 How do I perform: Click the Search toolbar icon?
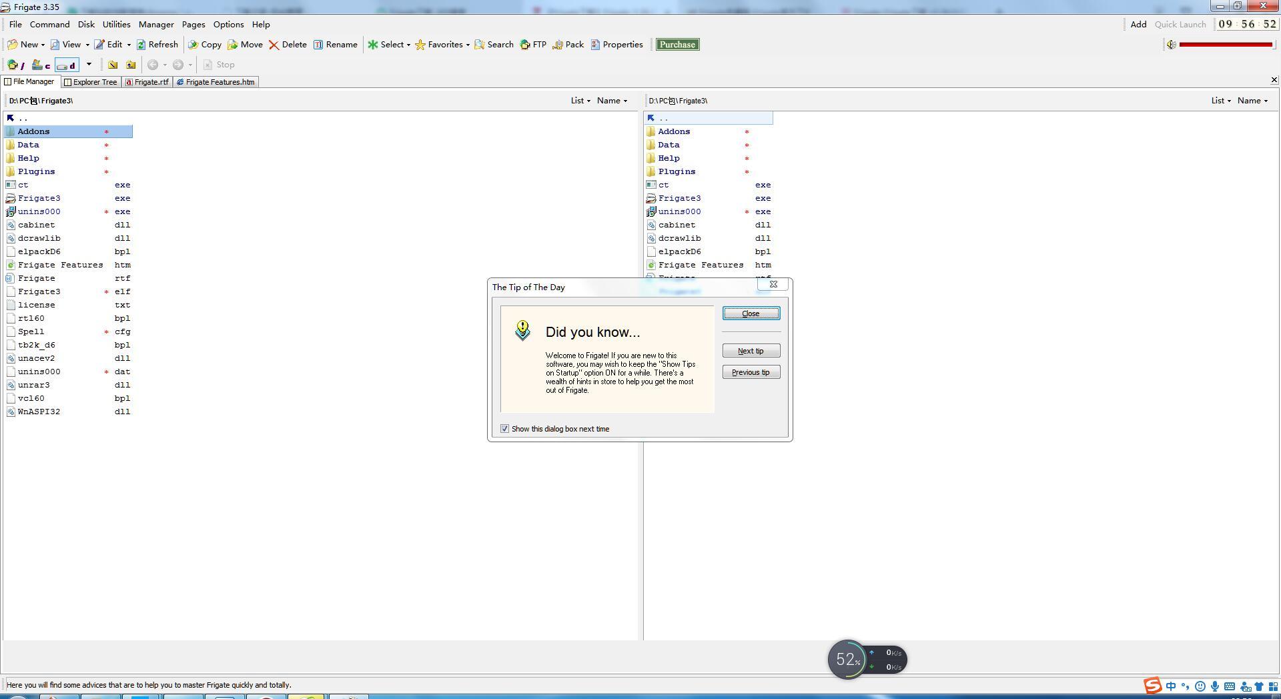(480, 45)
